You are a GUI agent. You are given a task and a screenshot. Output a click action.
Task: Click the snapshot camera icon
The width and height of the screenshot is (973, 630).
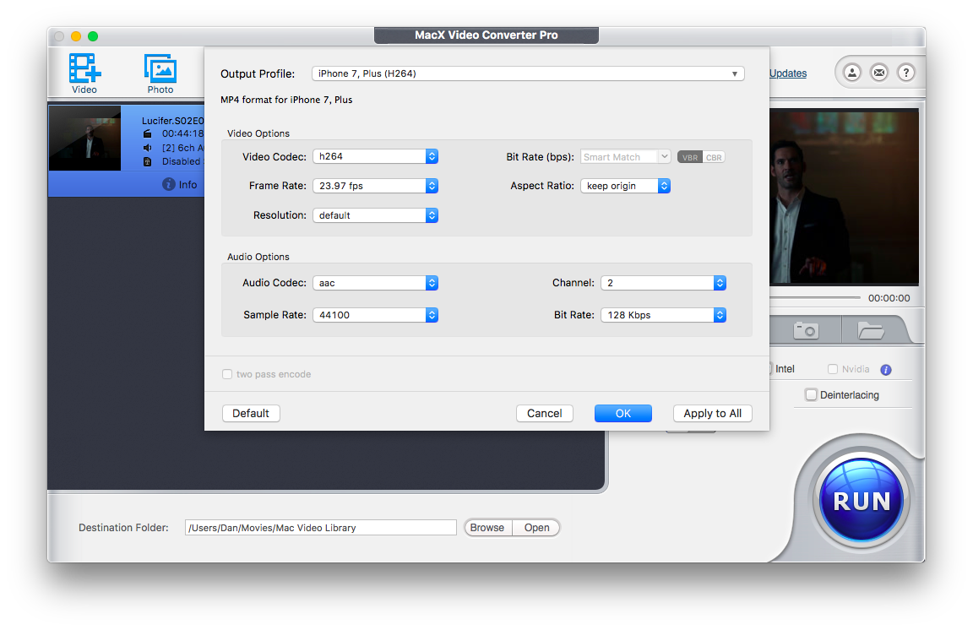coord(806,330)
